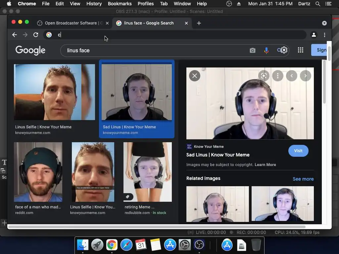
Task: Open App Store from the dock
Action: pyautogui.click(x=170, y=245)
